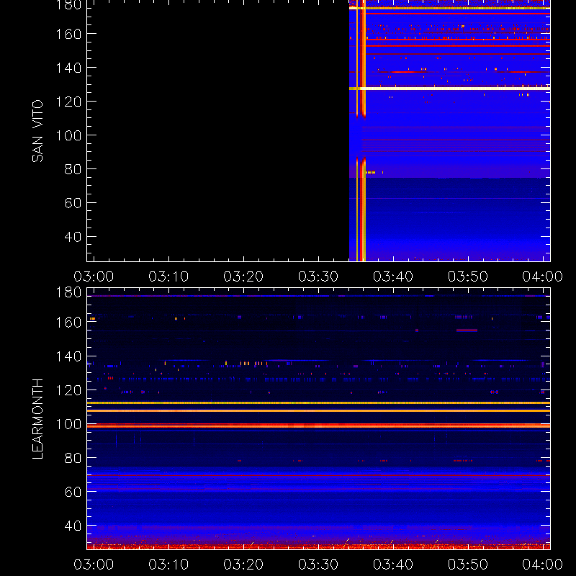Click the 03:00 time label under San Vito plot

pyautogui.click(x=94, y=276)
